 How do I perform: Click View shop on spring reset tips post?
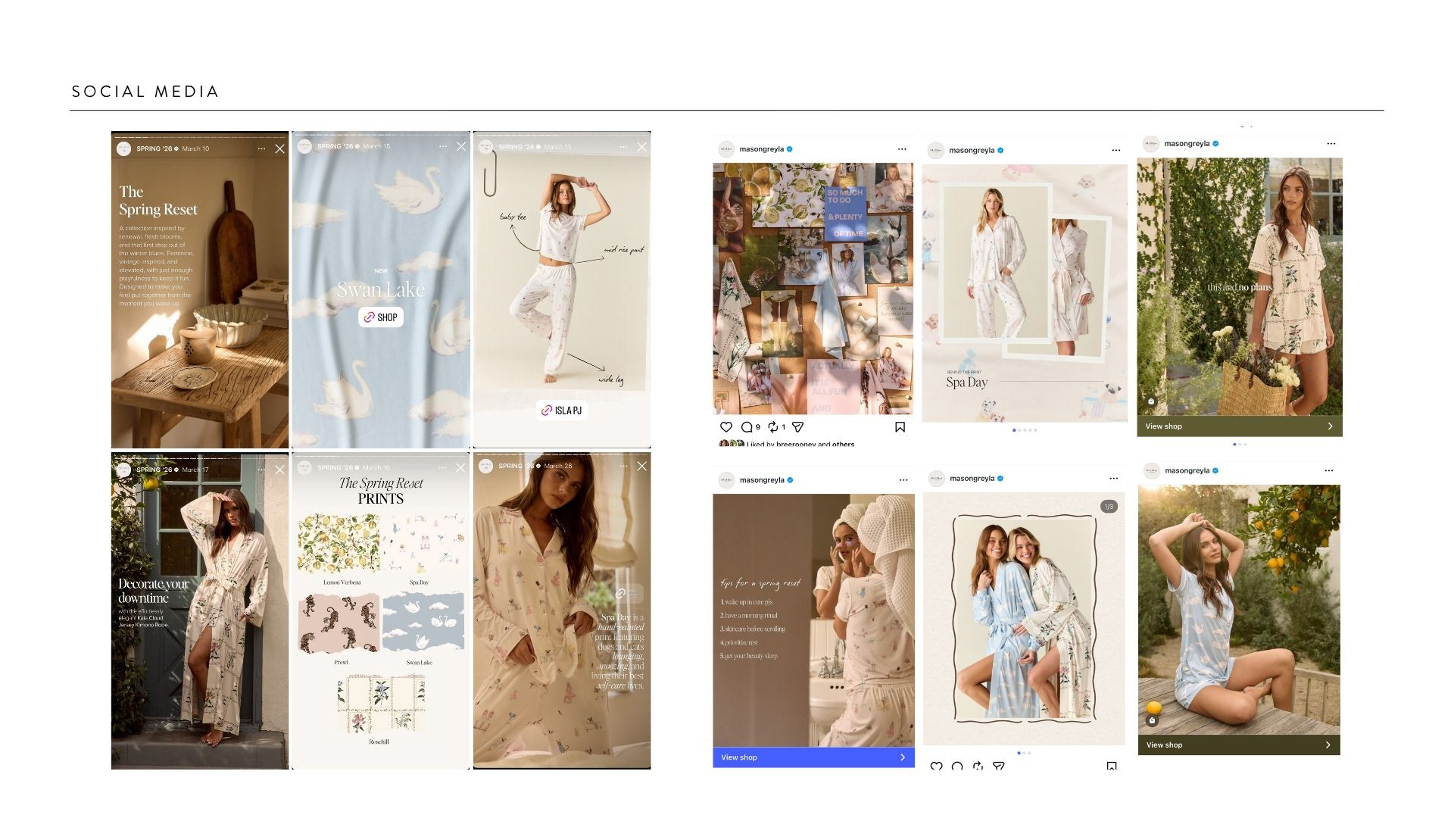click(x=739, y=757)
